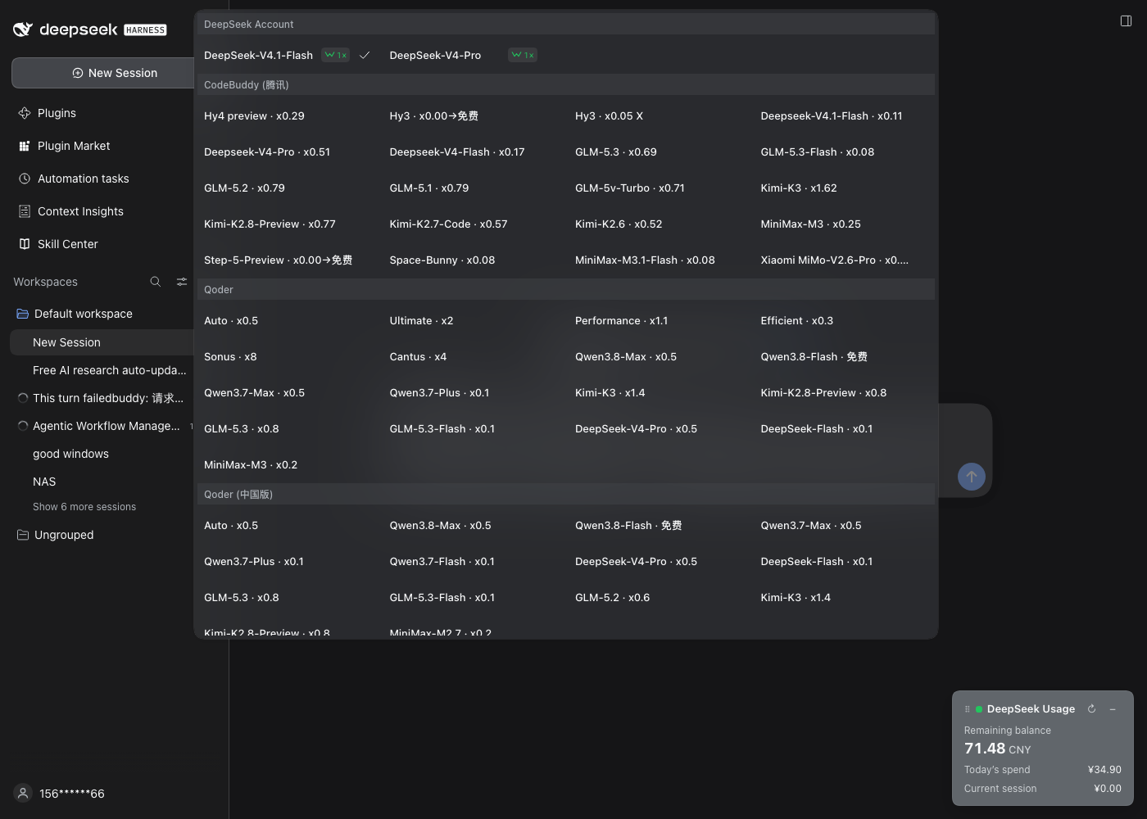The width and height of the screenshot is (1147, 819).
Task: Select the Space-Bunny · x0.08 model
Action: (442, 260)
